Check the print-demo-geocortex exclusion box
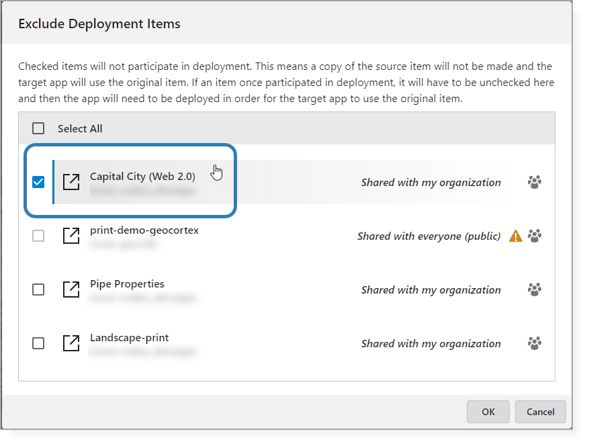 pyautogui.click(x=38, y=236)
